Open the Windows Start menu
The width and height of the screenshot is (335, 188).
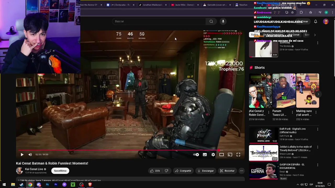4,185
